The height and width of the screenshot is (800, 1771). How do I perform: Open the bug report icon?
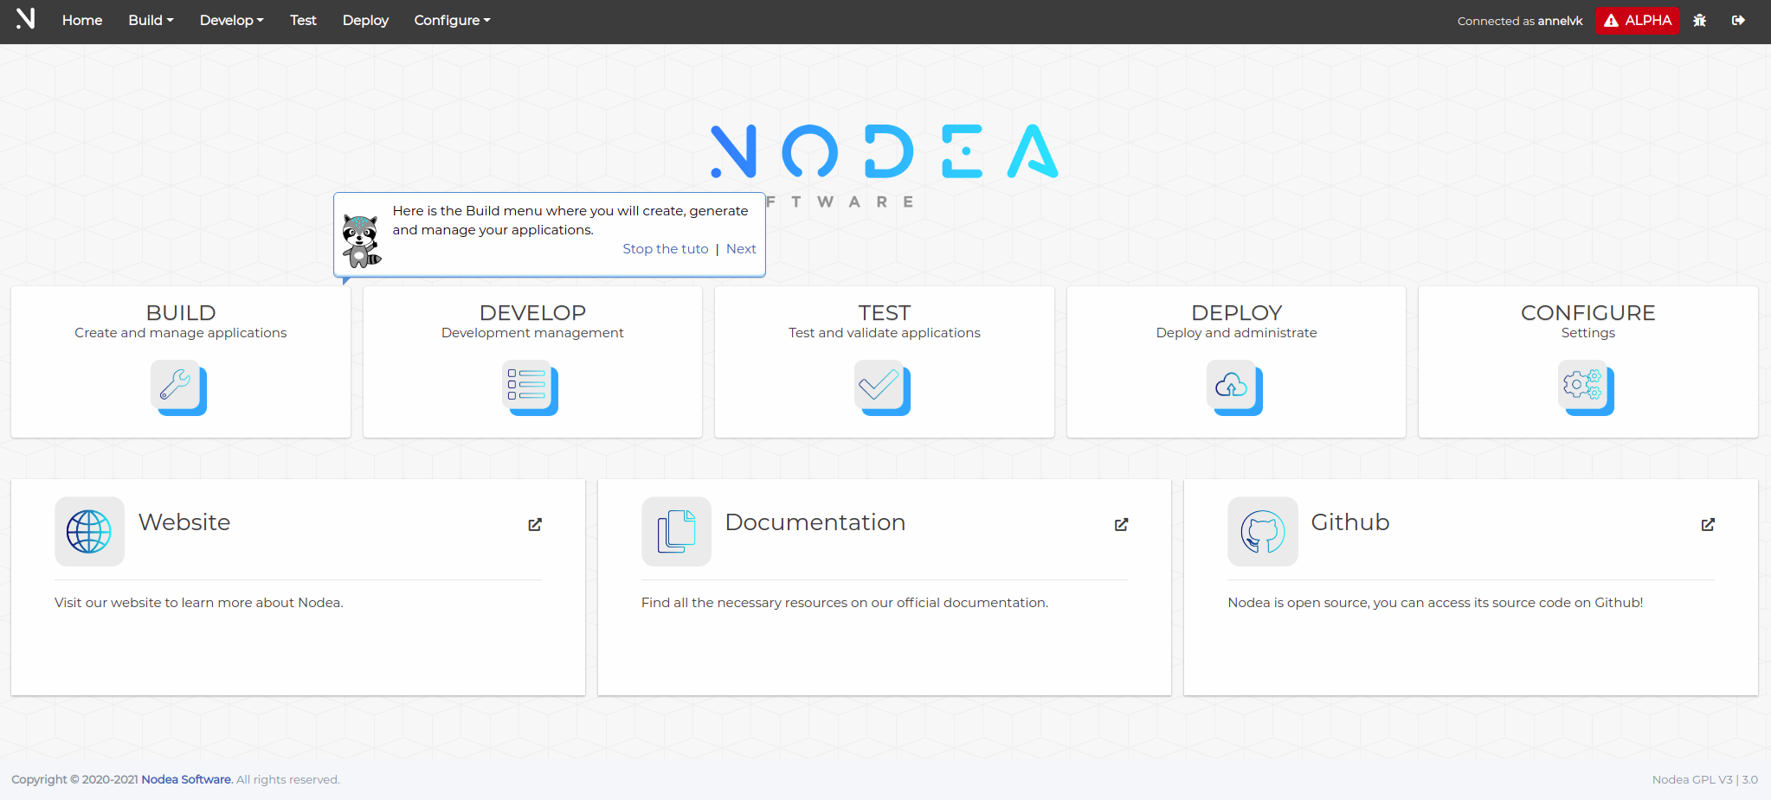point(1700,20)
